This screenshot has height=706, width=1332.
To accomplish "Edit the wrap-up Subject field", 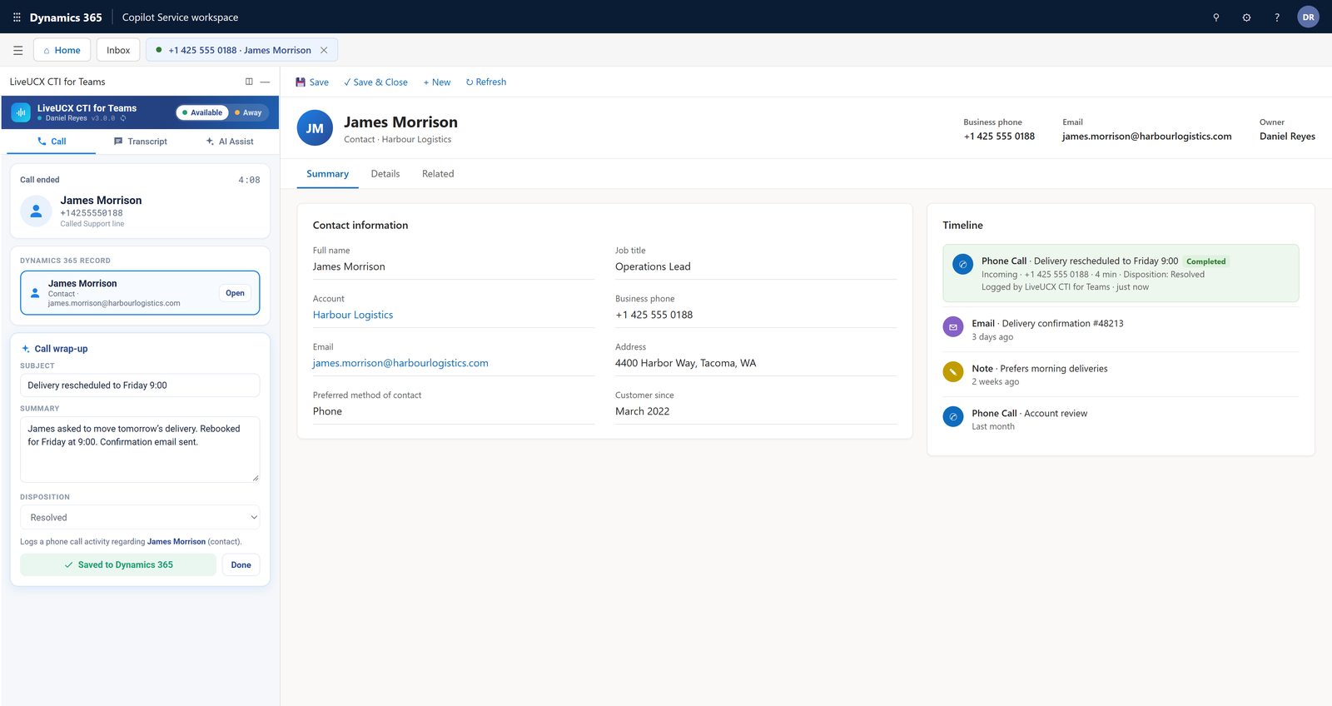I will click(140, 385).
